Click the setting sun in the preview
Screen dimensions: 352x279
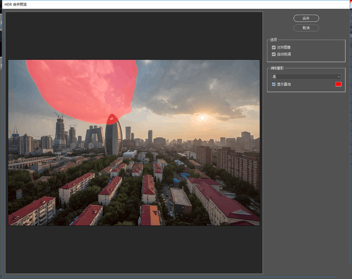pos(202,117)
